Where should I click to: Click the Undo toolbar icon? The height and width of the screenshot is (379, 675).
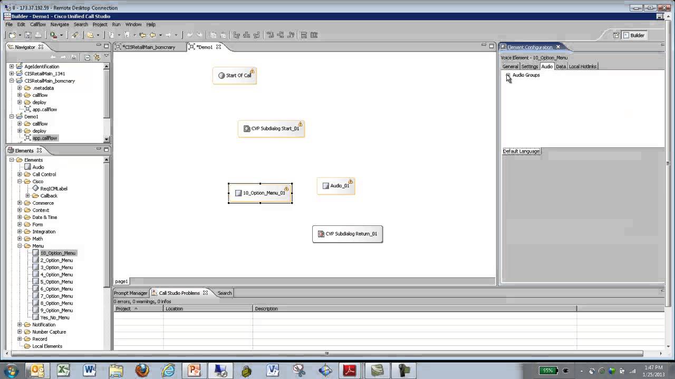coord(189,35)
